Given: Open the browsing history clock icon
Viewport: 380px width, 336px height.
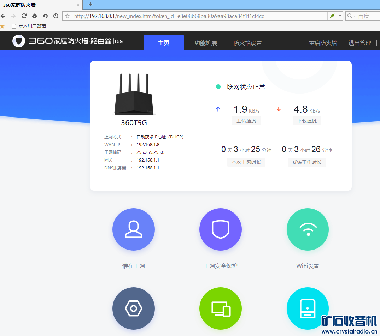Looking at the screenshot, I should (56, 16).
